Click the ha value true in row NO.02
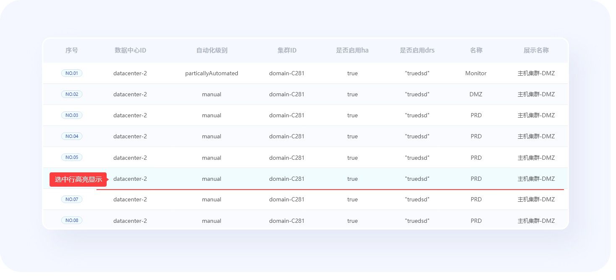Image resolution: width=616 pixels, height=280 pixels. tap(352, 94)
